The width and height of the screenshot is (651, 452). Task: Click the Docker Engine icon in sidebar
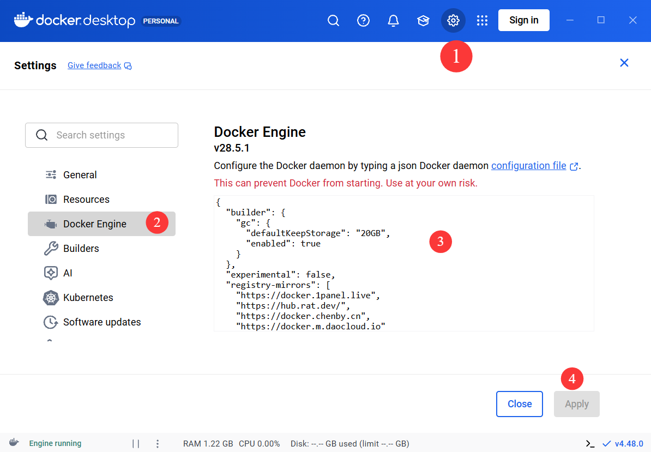click(x=51, y=224)
